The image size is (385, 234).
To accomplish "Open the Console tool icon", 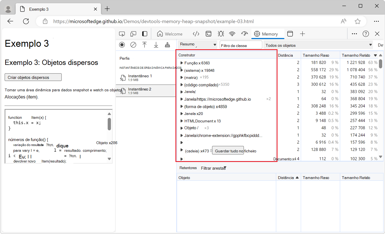I will (209, 34).
